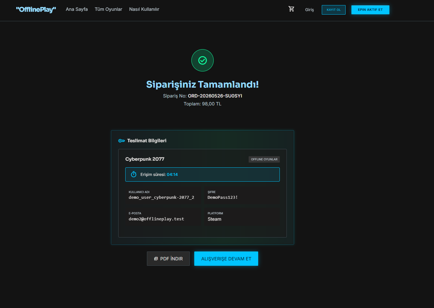
Task: Click the green order success checkmark icon
Action: click(203, 60)
